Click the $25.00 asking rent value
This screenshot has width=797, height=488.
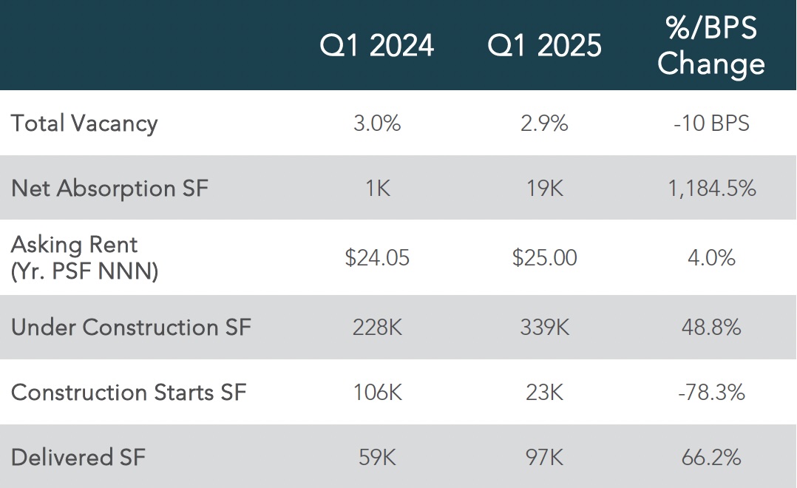click(544, 258)
